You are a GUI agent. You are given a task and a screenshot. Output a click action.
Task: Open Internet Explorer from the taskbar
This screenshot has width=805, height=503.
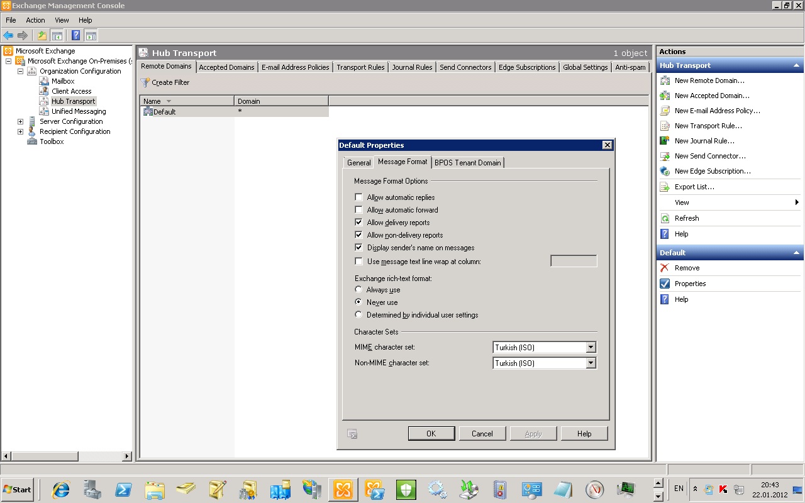61,489
